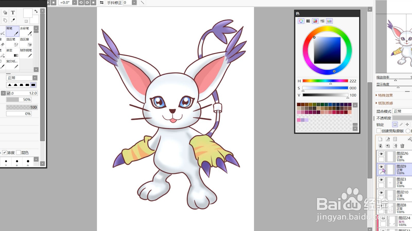This screenshot has height=231, width=412.
Task: Rotate canvas clockwise
Action: [x=87, y=3]
